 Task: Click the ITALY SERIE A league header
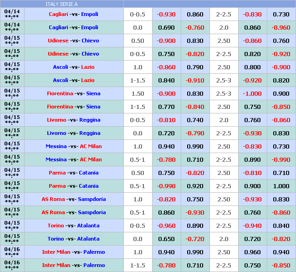pyautogui.click(x=62, y=4)
